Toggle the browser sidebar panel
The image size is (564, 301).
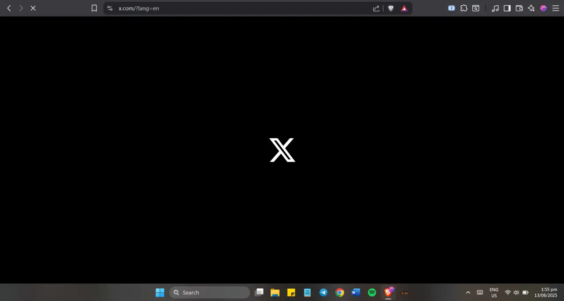coord(507,8)
